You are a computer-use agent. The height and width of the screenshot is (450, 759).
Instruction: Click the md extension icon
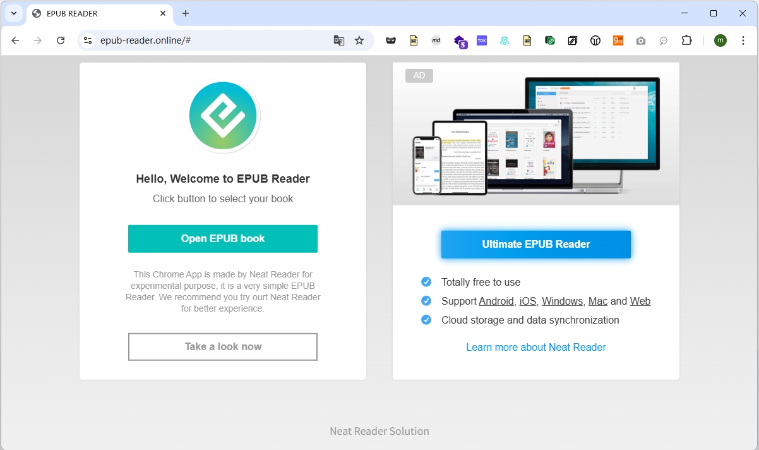tap(436, 40)
